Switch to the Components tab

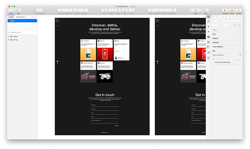coord(21,17)
